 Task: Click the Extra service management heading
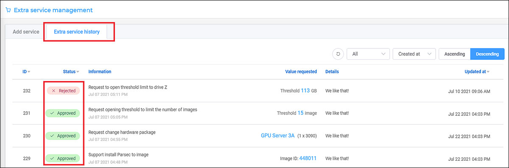pyautogui.click(x=53, y=10)
